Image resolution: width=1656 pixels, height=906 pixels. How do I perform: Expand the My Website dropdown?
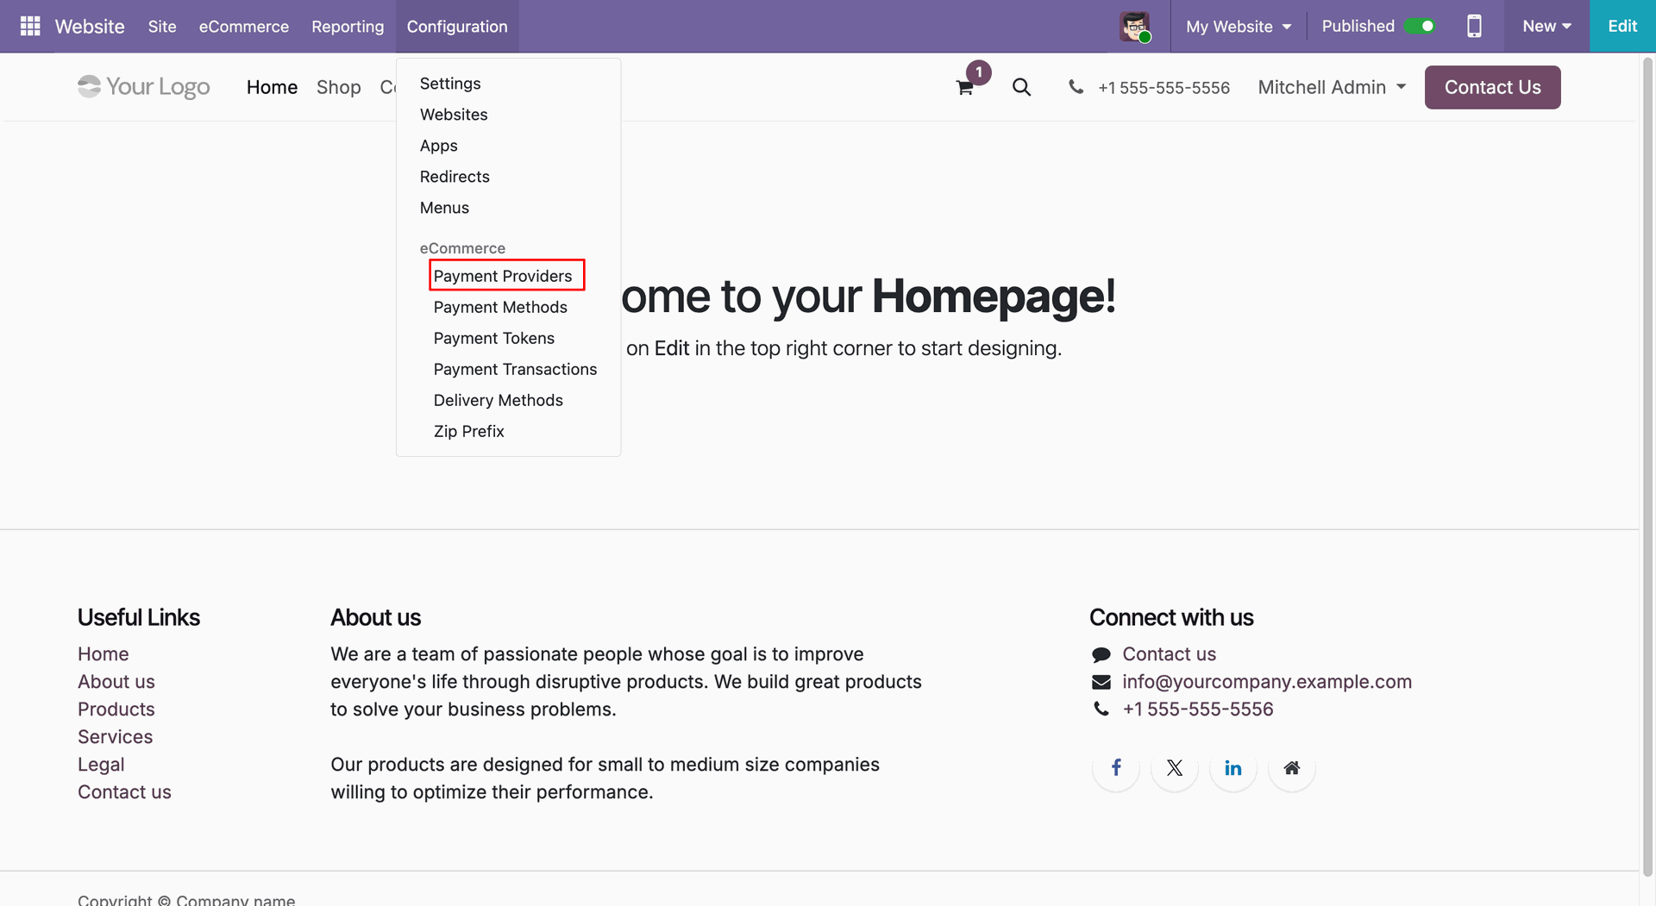pyautogui.click(x=1239, y=26)
